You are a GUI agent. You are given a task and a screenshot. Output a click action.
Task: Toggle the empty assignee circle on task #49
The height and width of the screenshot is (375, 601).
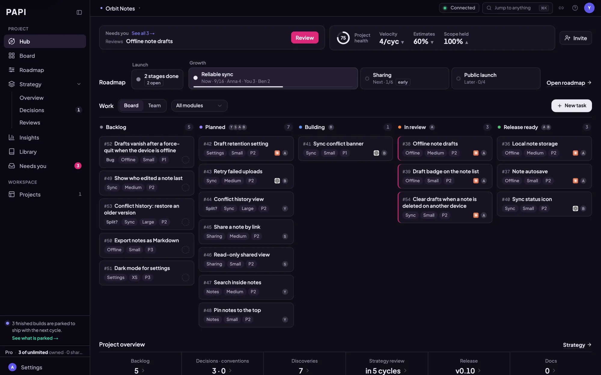(x=185, y=187)
